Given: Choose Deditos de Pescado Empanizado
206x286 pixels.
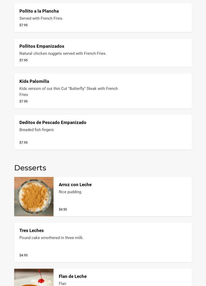Looking at the screenshot, I should tap(53, 122).
